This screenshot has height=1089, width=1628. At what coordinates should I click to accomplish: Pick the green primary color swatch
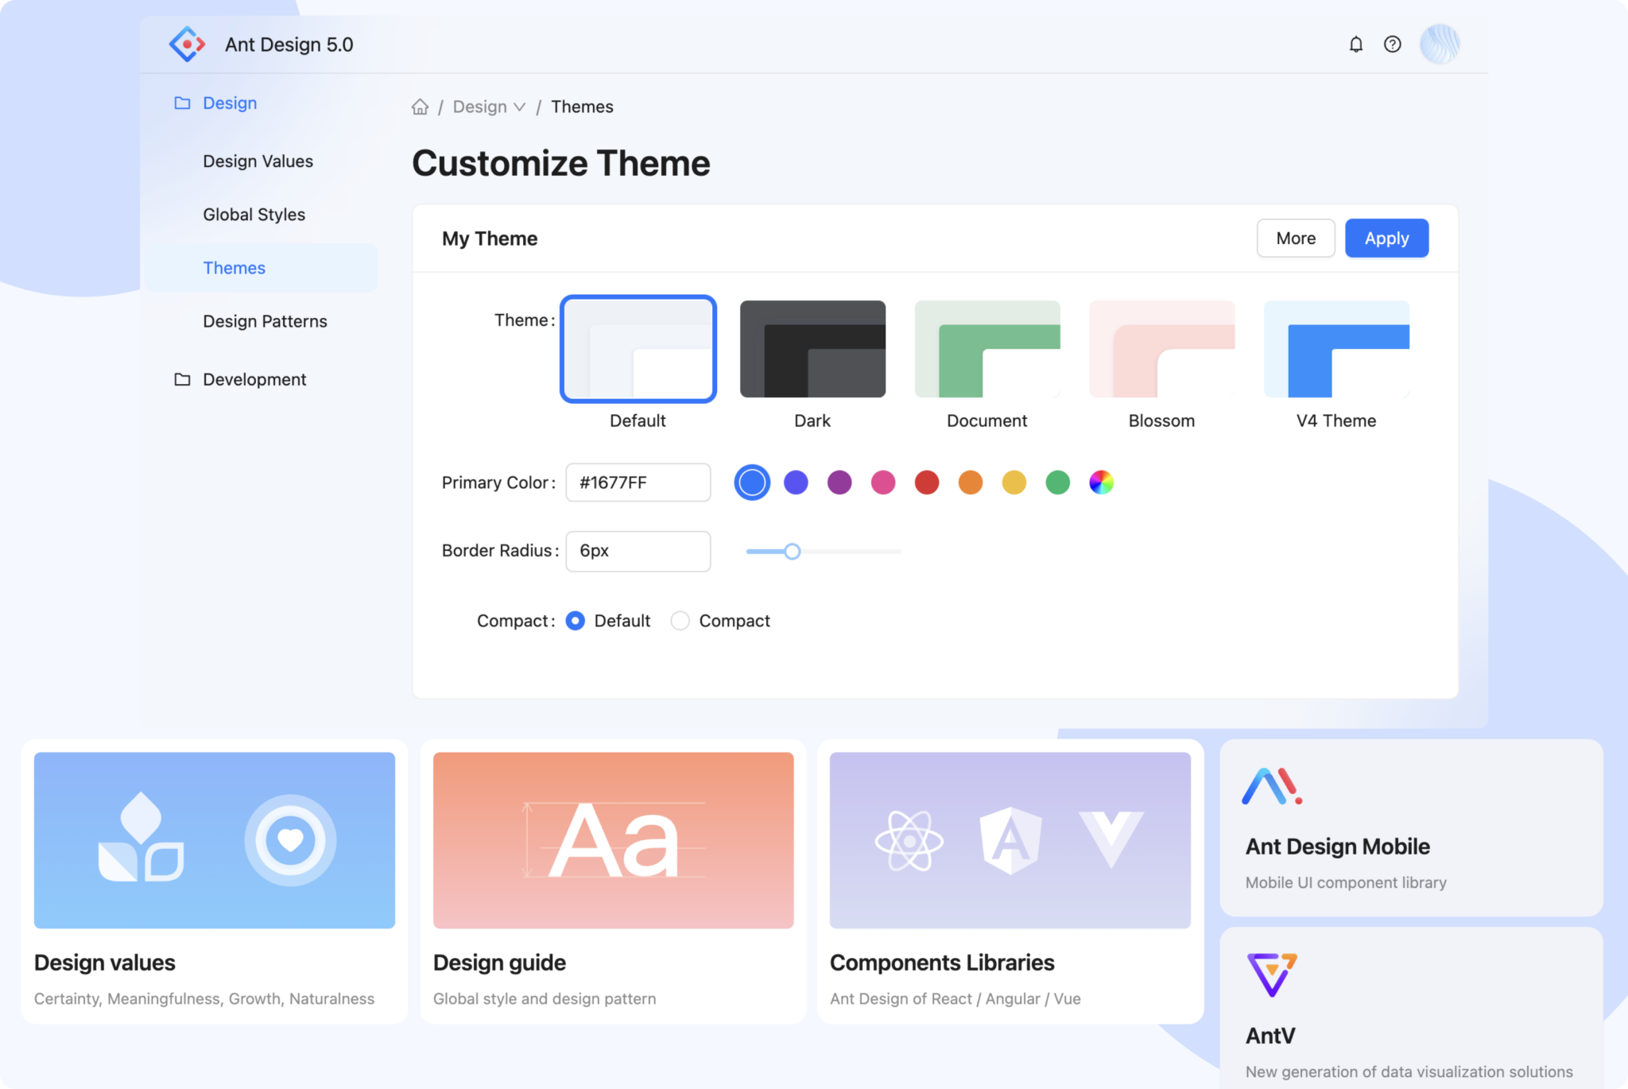coord(1057,482)
